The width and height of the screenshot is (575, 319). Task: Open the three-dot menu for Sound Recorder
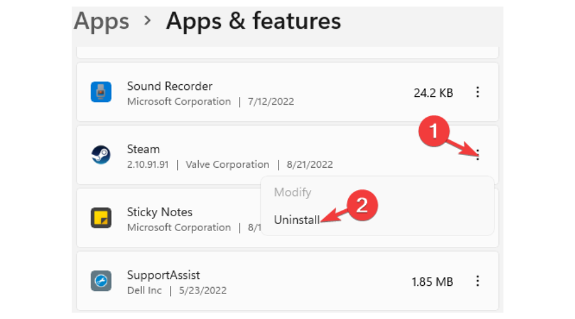[x=477, y=92]
